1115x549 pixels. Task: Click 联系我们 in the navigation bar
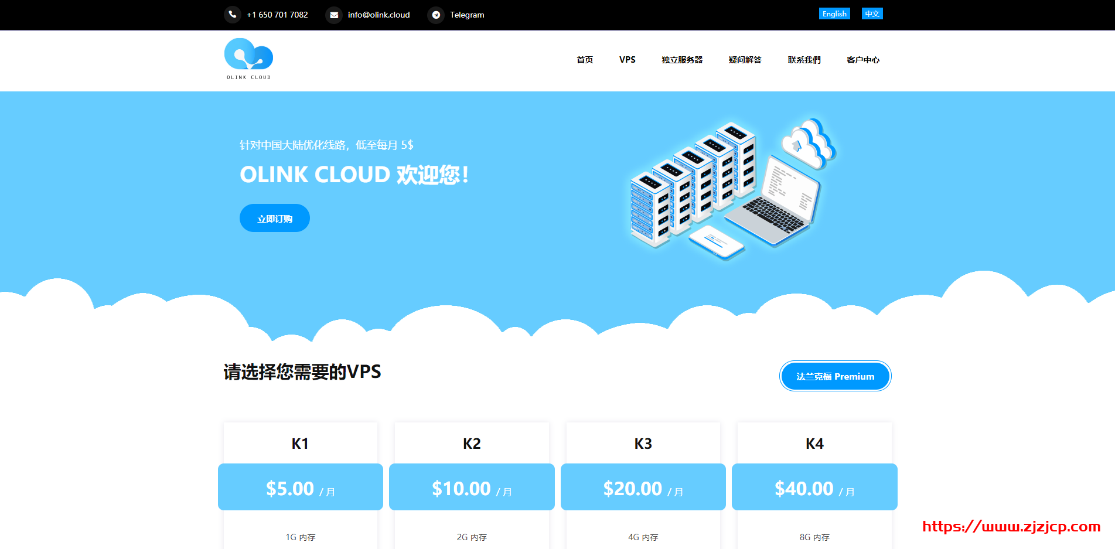[x=804, y=59]
